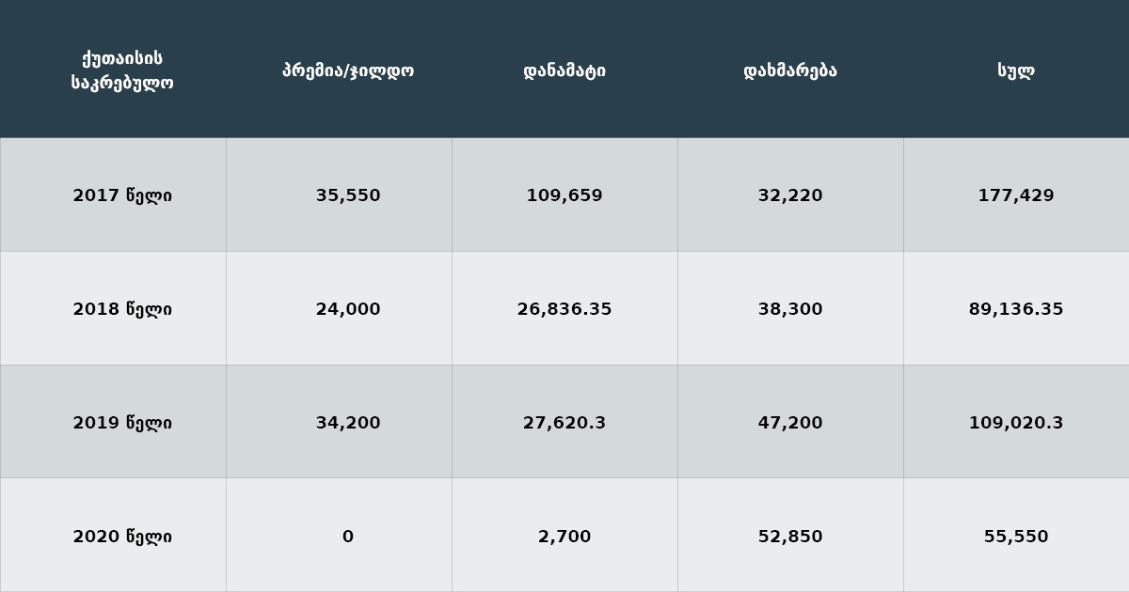Click the 2020 წელი row label
Viewport: 1129px width, 592px height.
(x=113, y=536)
